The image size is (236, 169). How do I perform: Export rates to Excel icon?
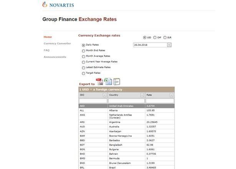coord(108,82)
